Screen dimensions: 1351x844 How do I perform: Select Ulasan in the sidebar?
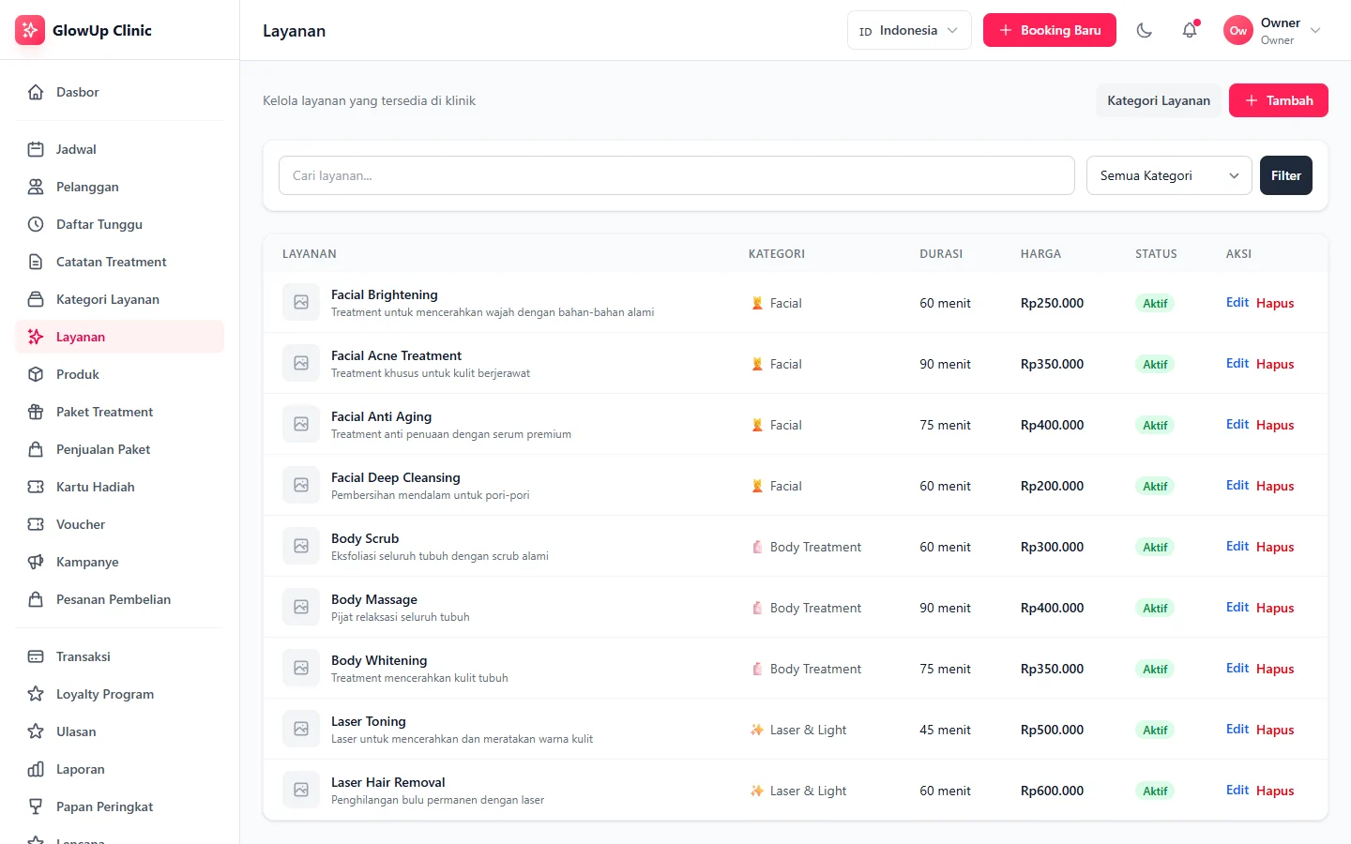click(119, 731)
